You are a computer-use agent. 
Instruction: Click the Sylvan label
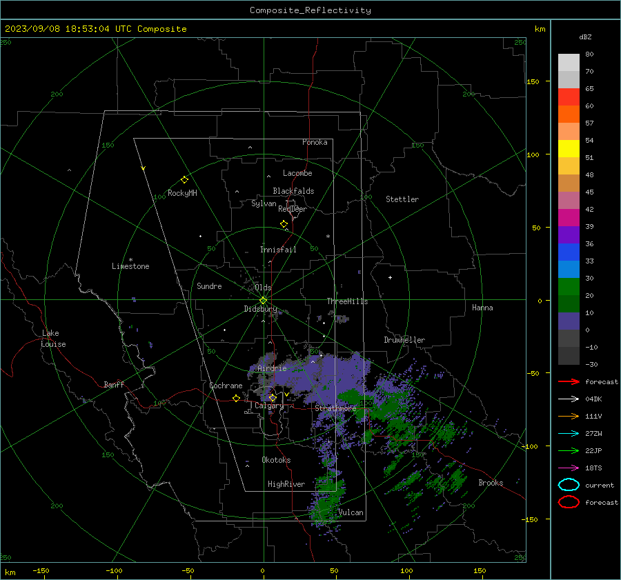pyautogui.click(x=264, y=203)
